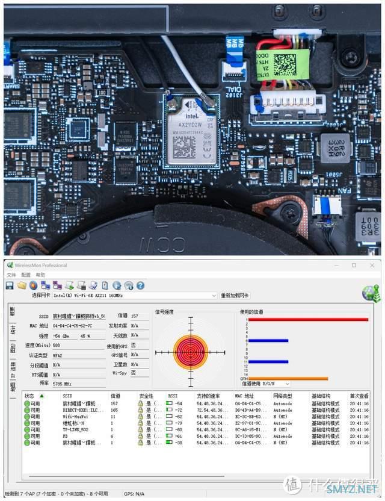
Task: Open the 选择网卡 adapter dropdown (Intel Wi-Fi 6E AX211)
Action: pyautogui.click(x=135, y=296)
